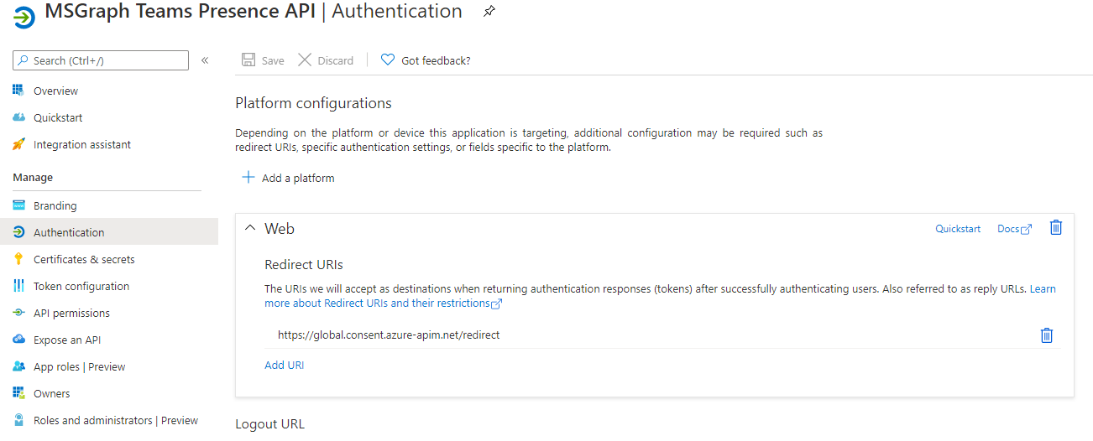Open the Web Quickstart link
This screenshot has width=1093, height=441.
coord(958,229)
